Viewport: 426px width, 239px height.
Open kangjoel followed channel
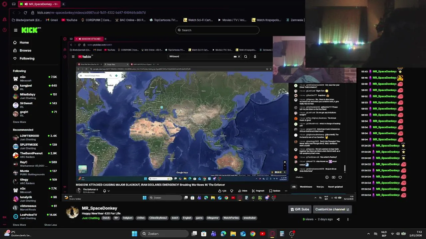point(35,87)
